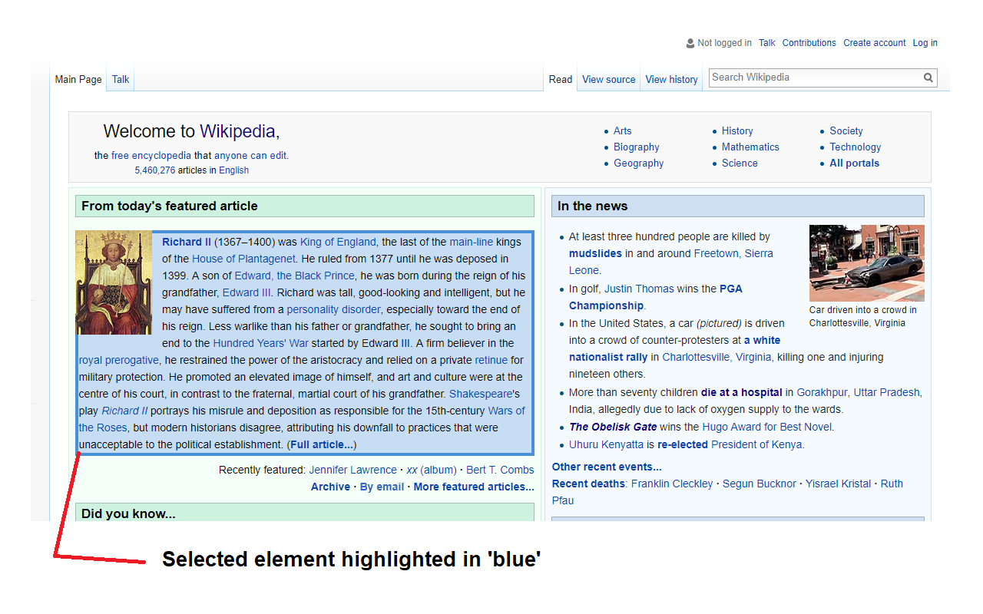Open the Talk tab beside Main Page
Image resolution: width=983 pixels, height=614 pixels.
click(121, 79)
